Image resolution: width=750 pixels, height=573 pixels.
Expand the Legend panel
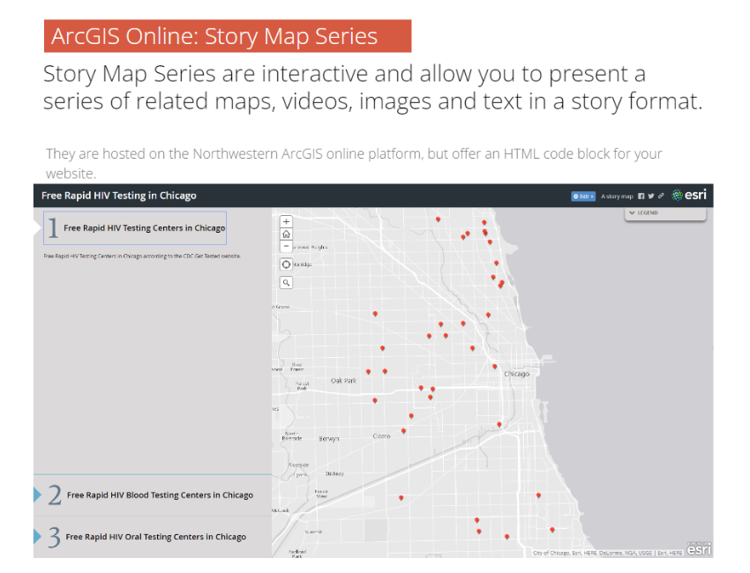click(x=665, y=213)
